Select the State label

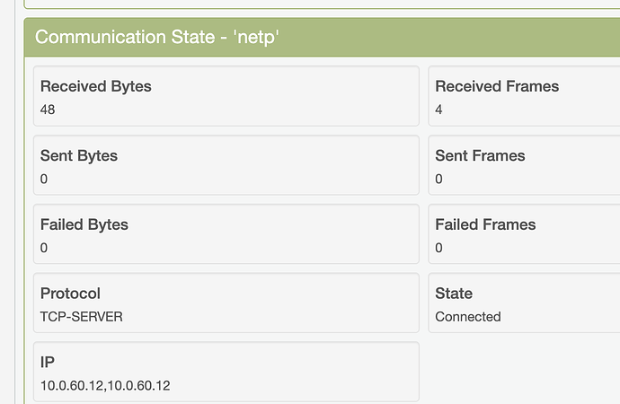tap(454, 294)
